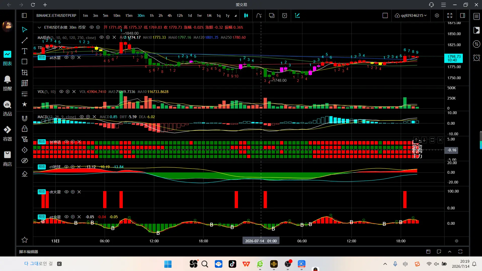Toggle visibility of dt火星 indicator
The height and width of the screenshot is (271, 482).
pos(66,192)
